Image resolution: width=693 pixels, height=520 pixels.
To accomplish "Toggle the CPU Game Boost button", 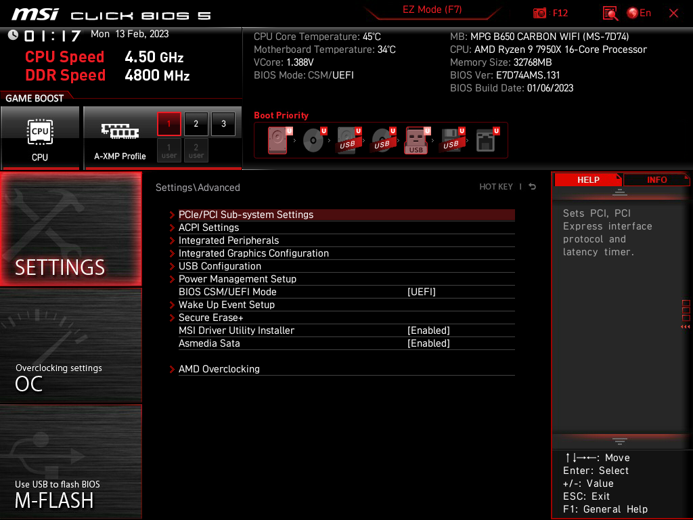I will click(40, 138).
